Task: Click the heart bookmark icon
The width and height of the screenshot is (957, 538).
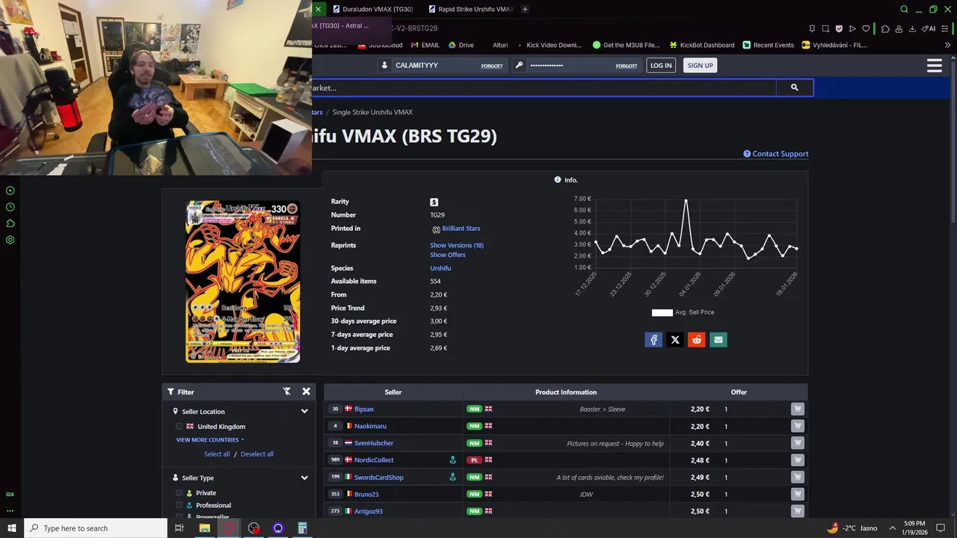Action: click(866, 28)
